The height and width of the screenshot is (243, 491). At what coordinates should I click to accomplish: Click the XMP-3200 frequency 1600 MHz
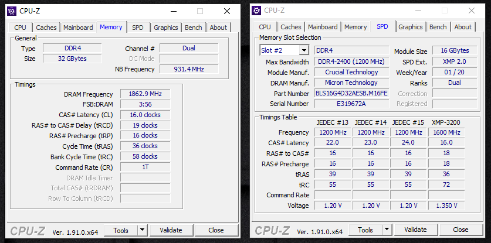click(446, 132)
